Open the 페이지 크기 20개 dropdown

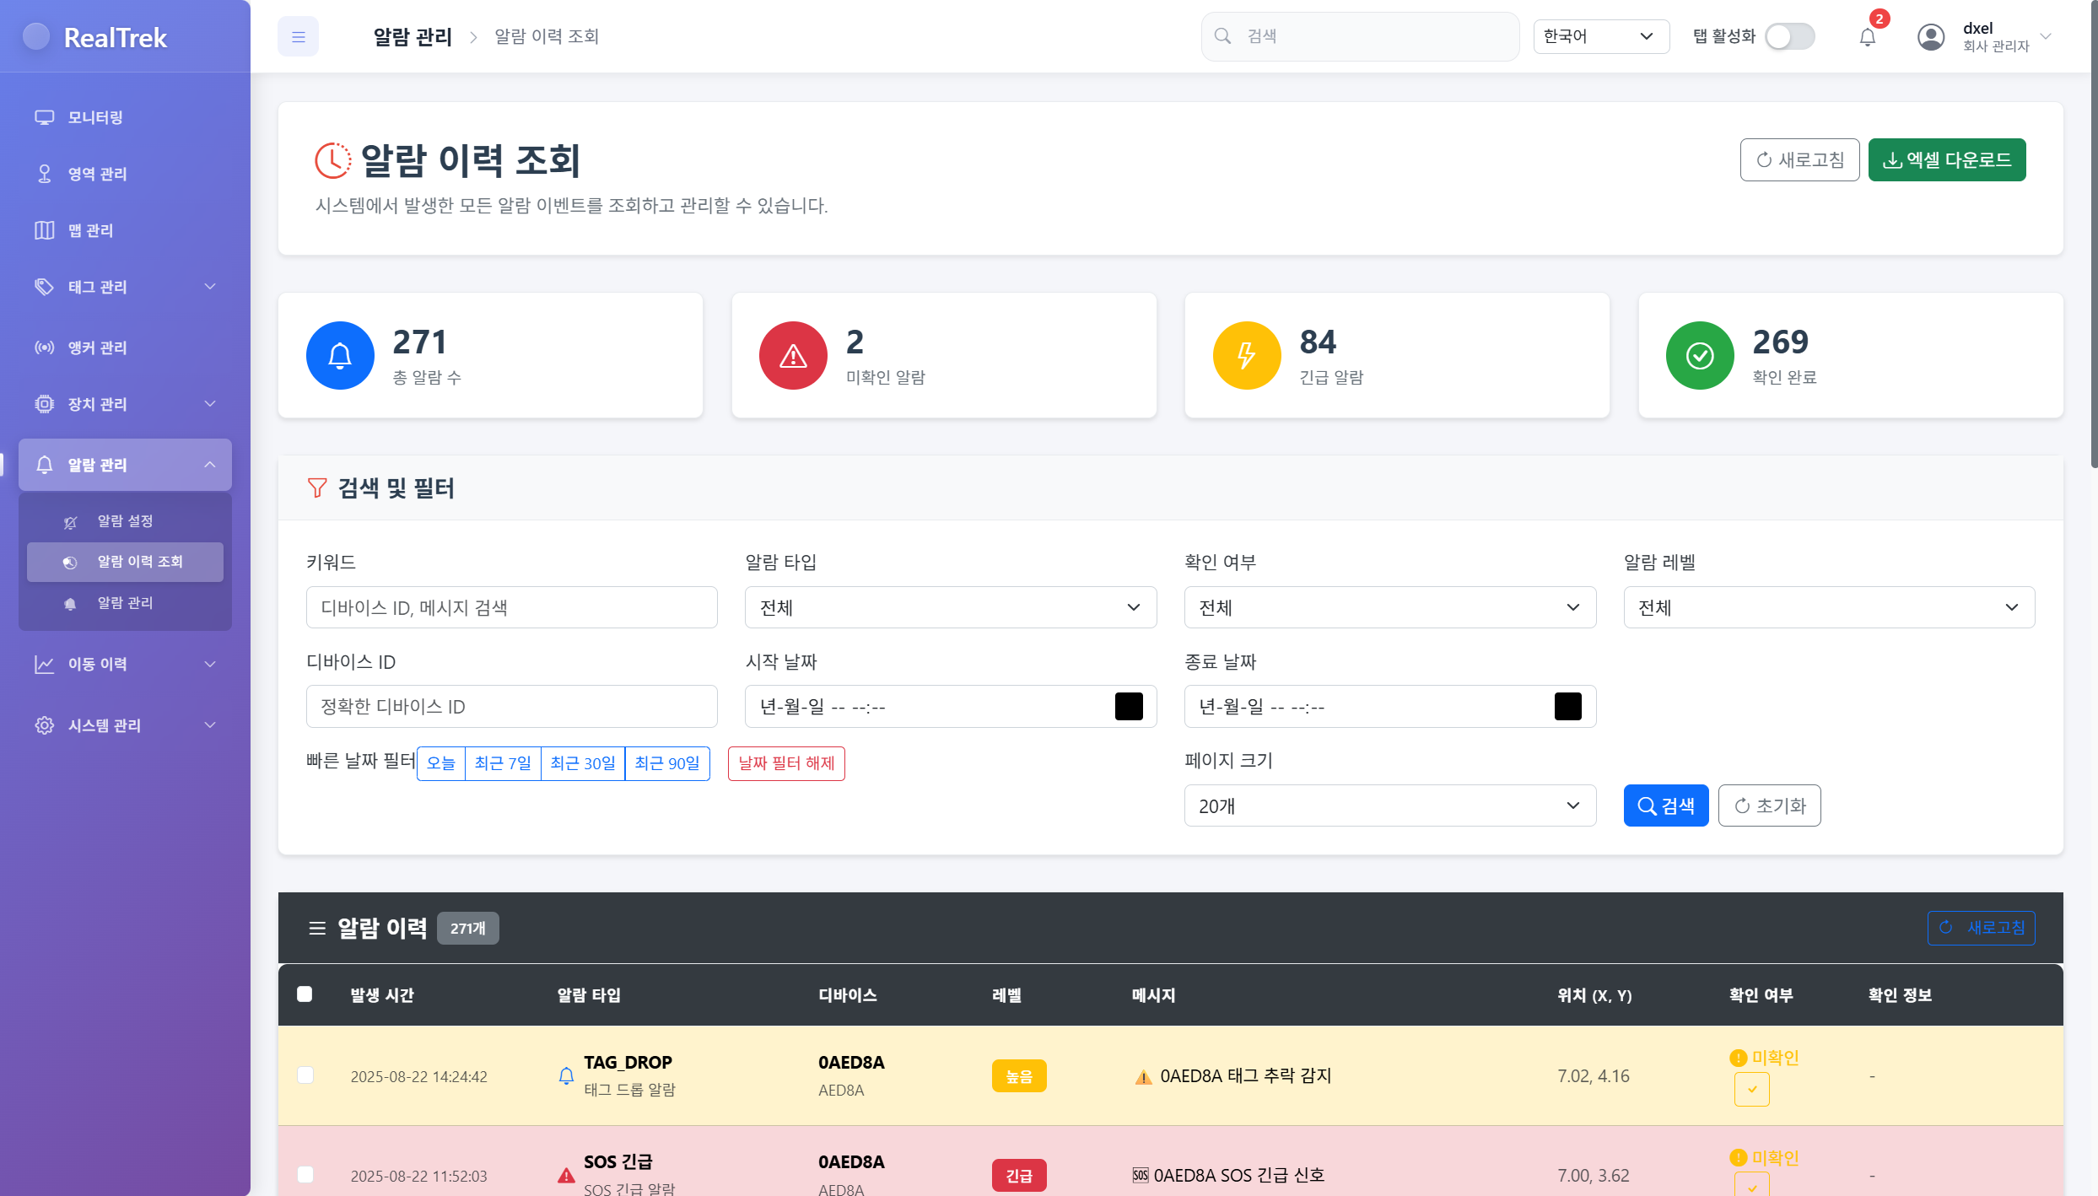pos(1389,805)
